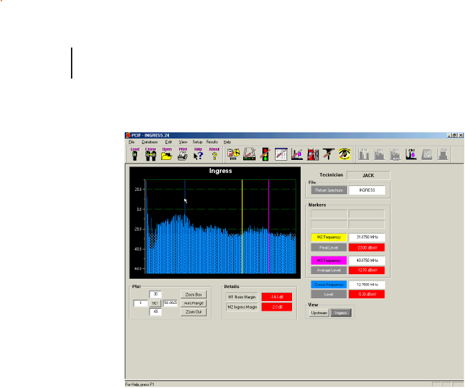Click the traffic light toolbar icon

click(265, 154)
